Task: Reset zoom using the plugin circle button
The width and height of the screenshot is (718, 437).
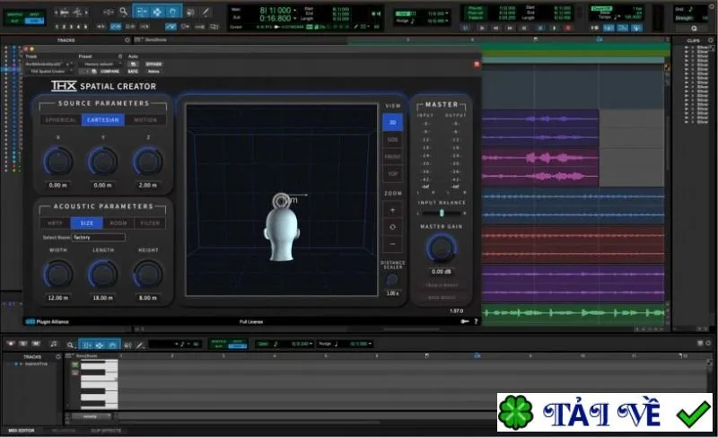Action: tap(392, 227)
